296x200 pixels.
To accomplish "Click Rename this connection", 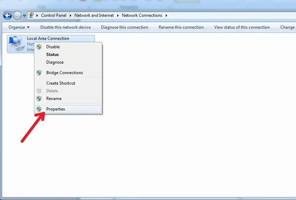I will [181, 27].
